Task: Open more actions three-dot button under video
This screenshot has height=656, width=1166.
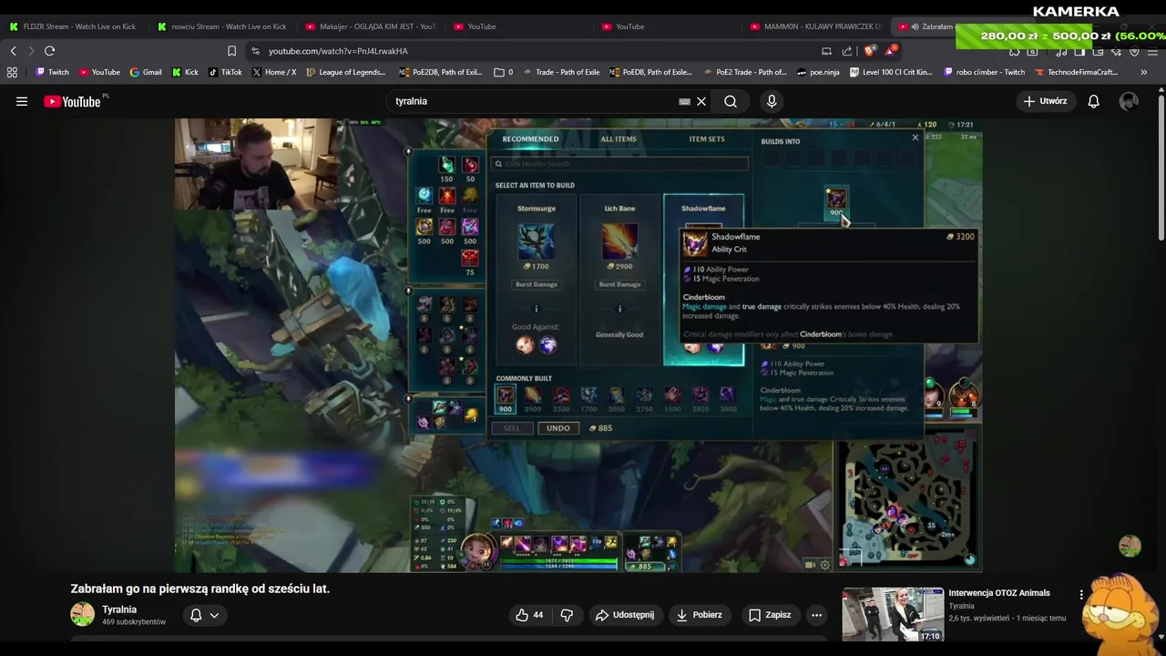Action: 816,615
